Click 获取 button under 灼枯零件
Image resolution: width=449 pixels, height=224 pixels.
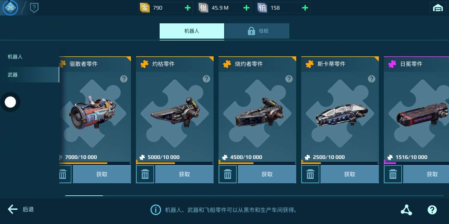[x=185, y=174]
